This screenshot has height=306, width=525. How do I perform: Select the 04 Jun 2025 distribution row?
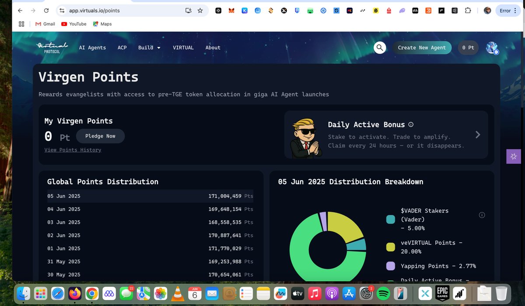click(x=150, y=209)
